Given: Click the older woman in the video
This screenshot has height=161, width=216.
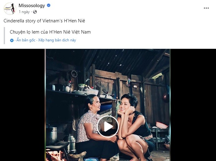Looking at the screenshot, I should pyautogui.click(x=89, y=124).
